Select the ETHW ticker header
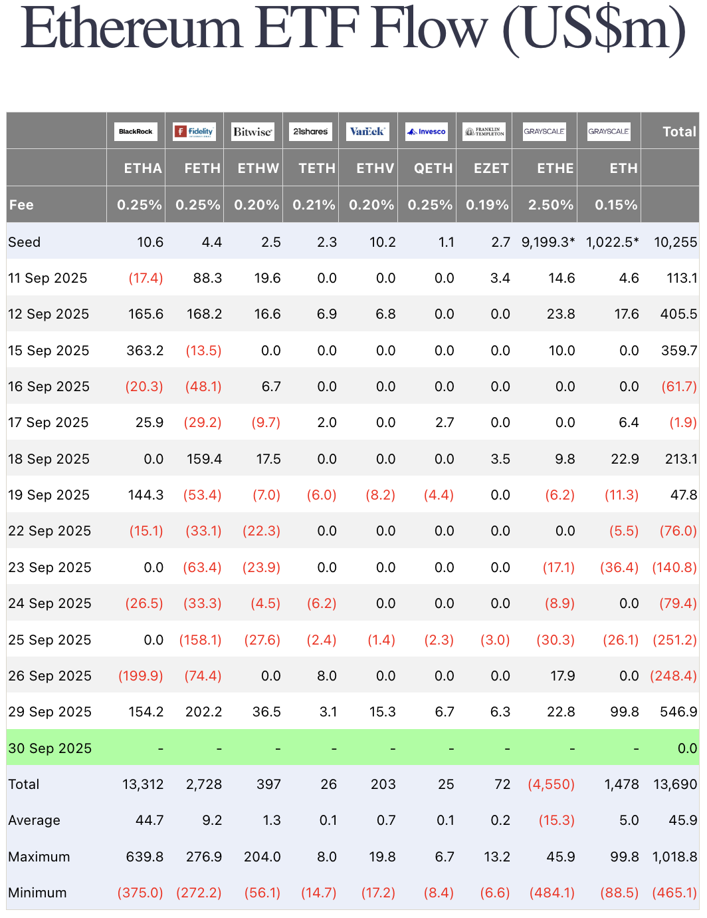Image resolution: width=707 pixels, height=918 pixels. point(258,168)
